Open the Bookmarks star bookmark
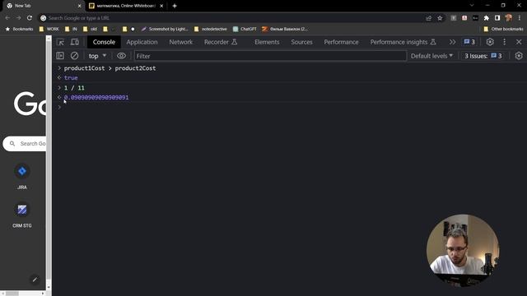Image resolution: width=527 pixels, height=296 pixels. pos(19,30)
